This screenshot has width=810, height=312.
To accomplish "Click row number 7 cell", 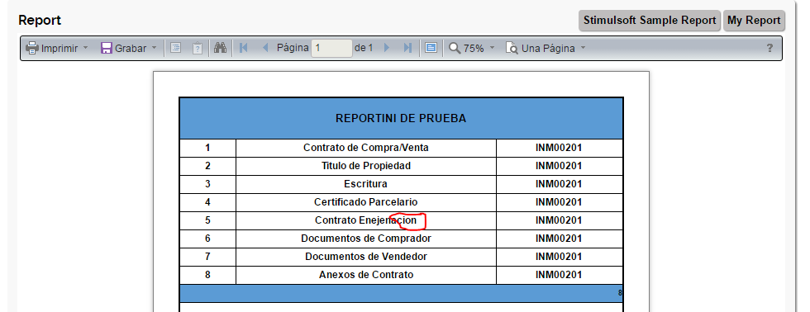I will [x=207, y=257].
